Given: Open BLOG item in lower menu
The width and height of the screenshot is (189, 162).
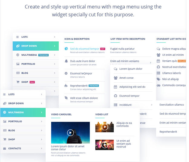Looking at the screenshot, I should point(23,131).
